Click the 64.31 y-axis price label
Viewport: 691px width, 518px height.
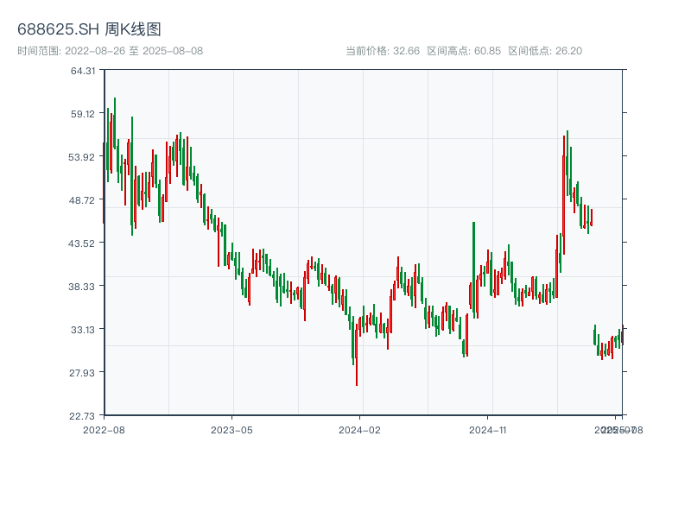[x=83, y=71]
